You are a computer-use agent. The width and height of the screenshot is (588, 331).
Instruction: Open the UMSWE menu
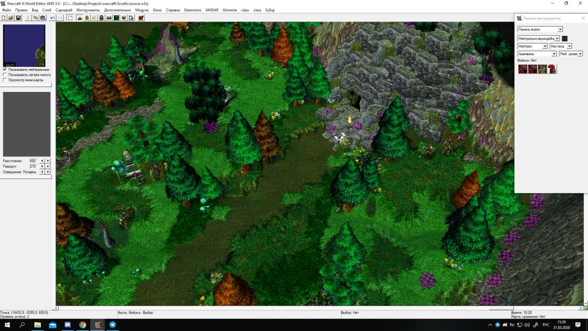[x=212, y=10]
